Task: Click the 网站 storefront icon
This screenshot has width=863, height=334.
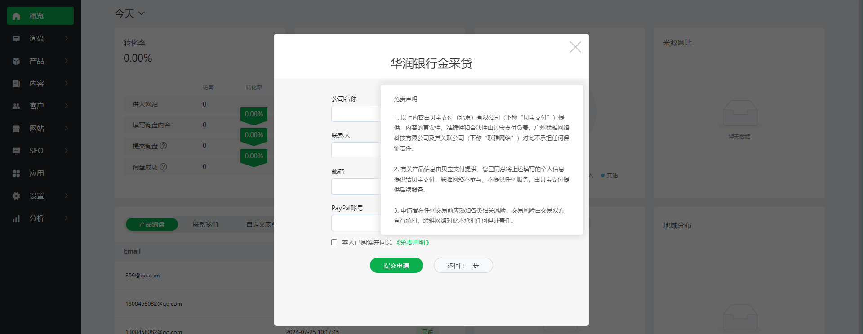Action: pos(16,129)
